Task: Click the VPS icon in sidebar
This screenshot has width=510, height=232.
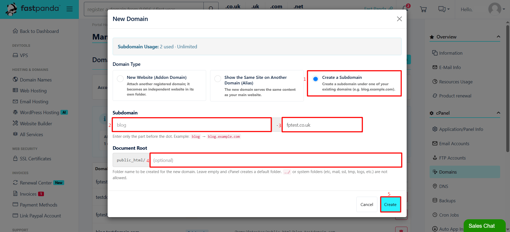Action: click(x=15, y=55)
